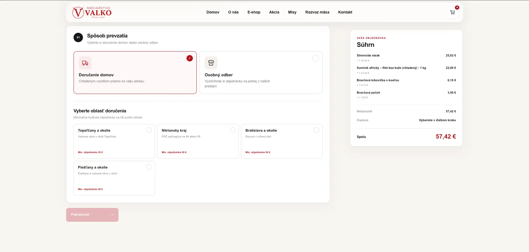The height and width of the screenshot is (252, 529).
Task: Click the Doprava label in summary
Action: pos(362,120)
